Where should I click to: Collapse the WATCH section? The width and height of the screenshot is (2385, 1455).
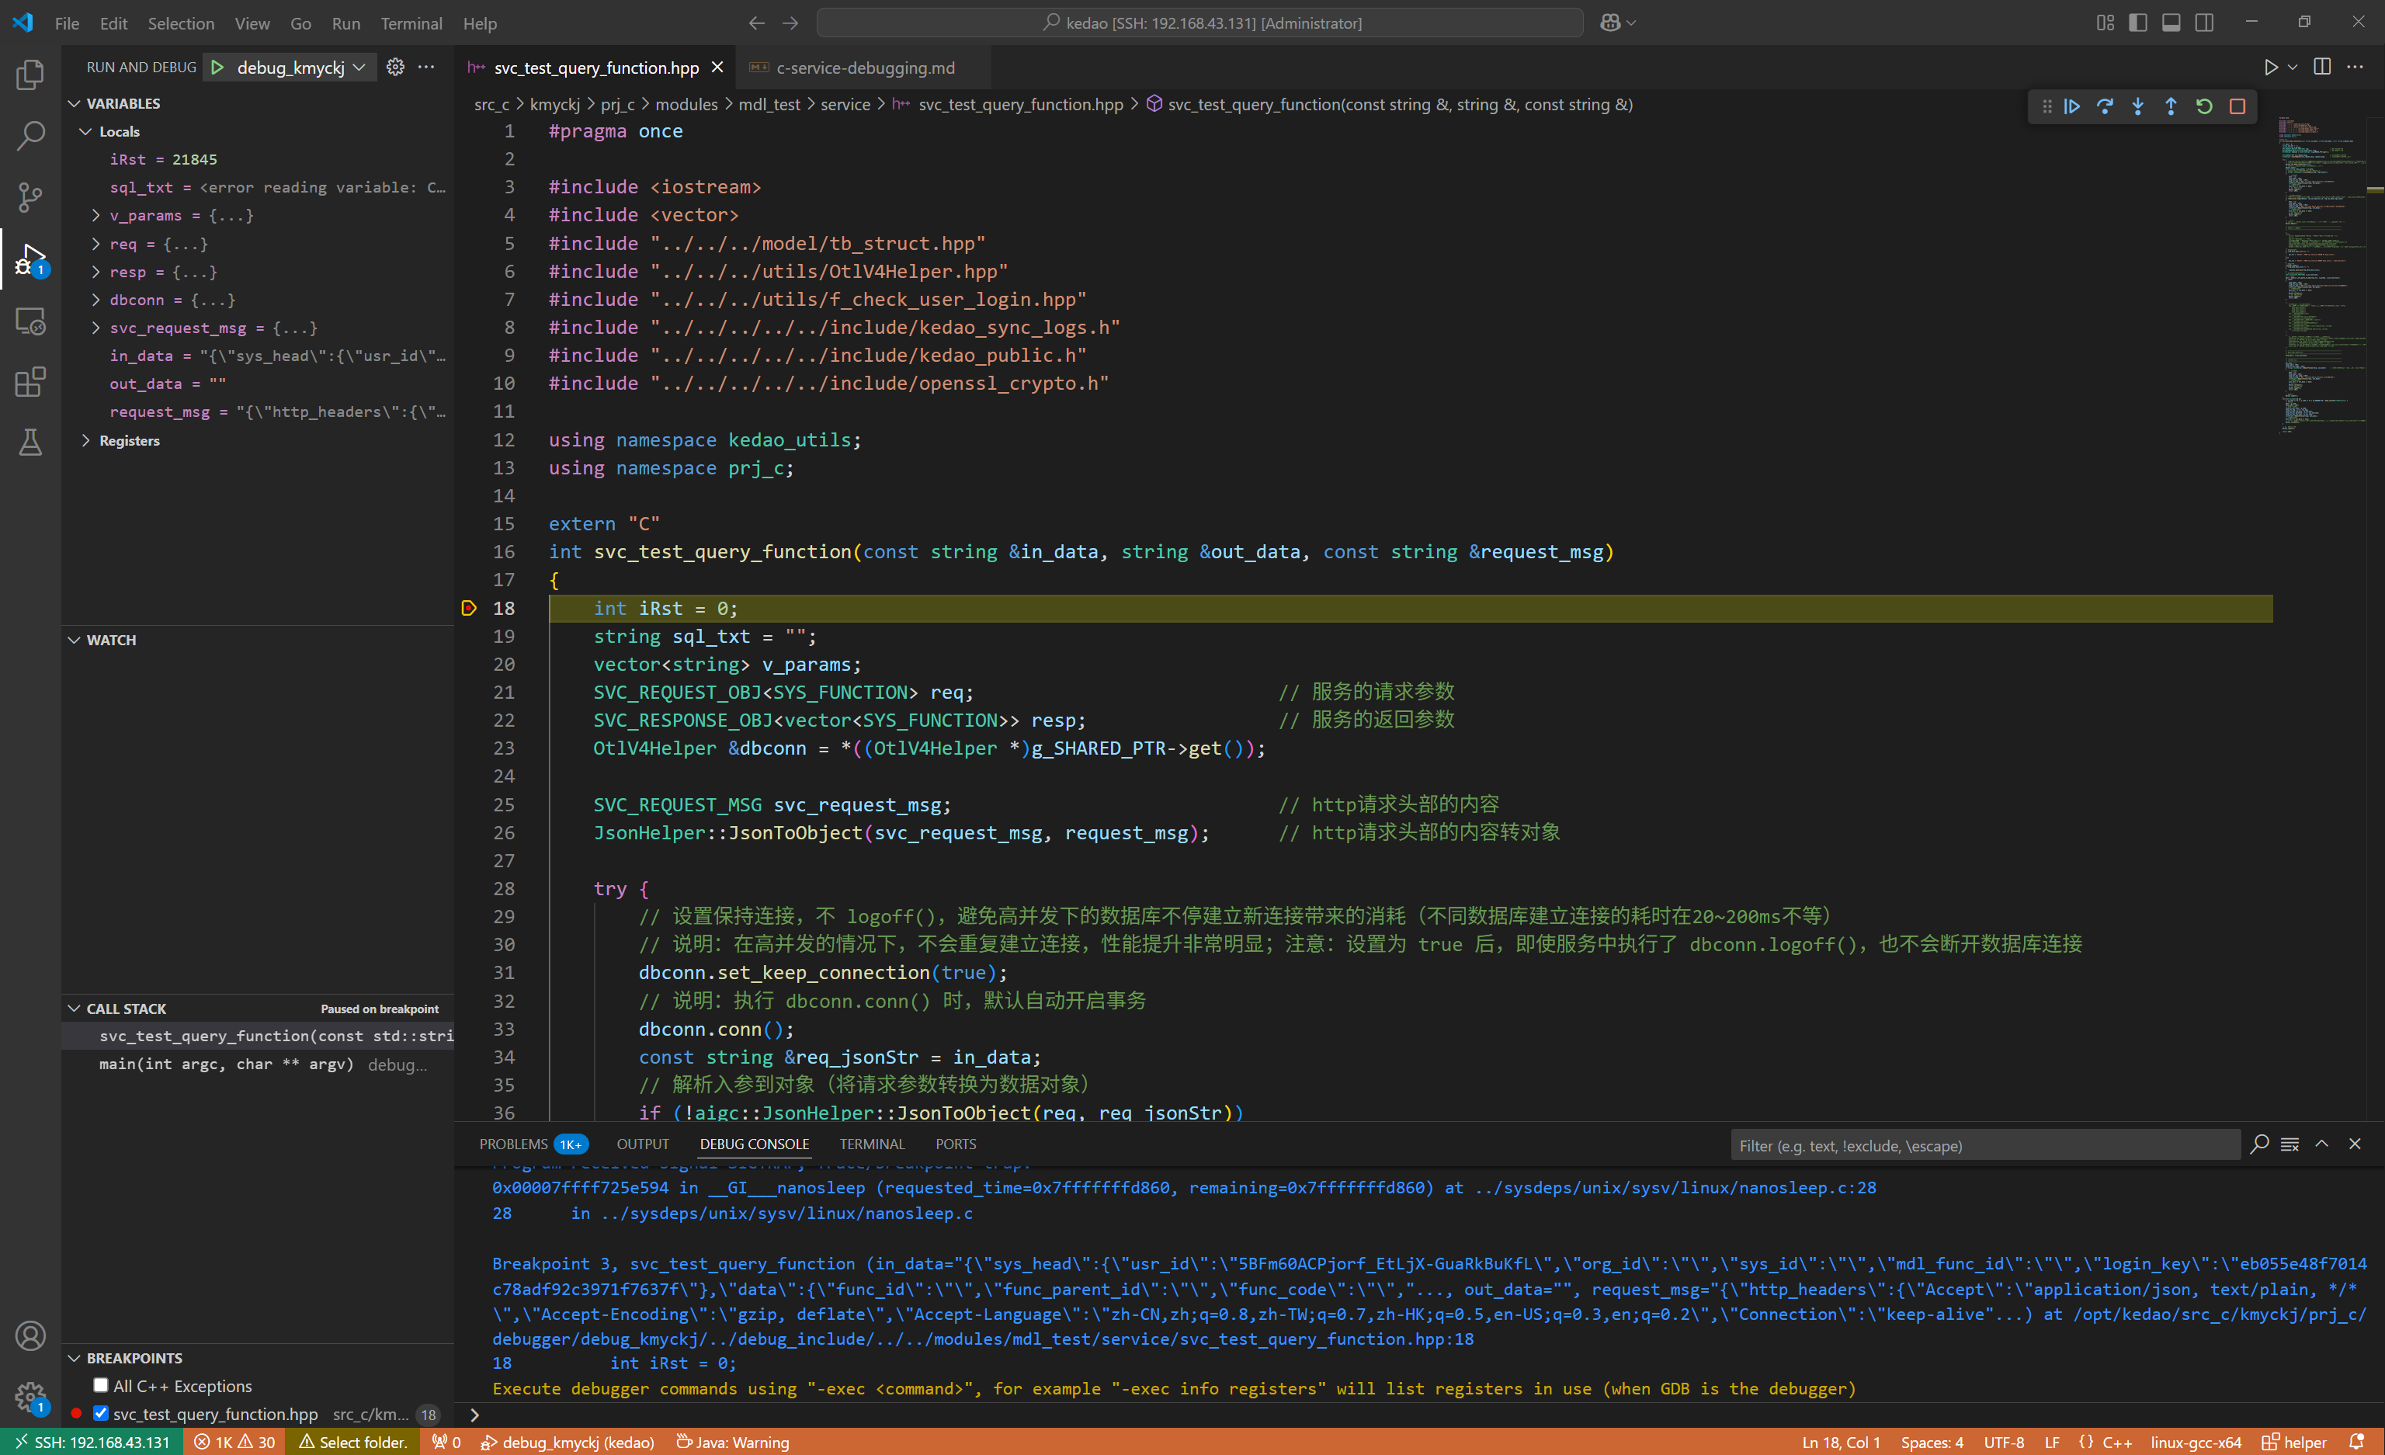(75, 640)
